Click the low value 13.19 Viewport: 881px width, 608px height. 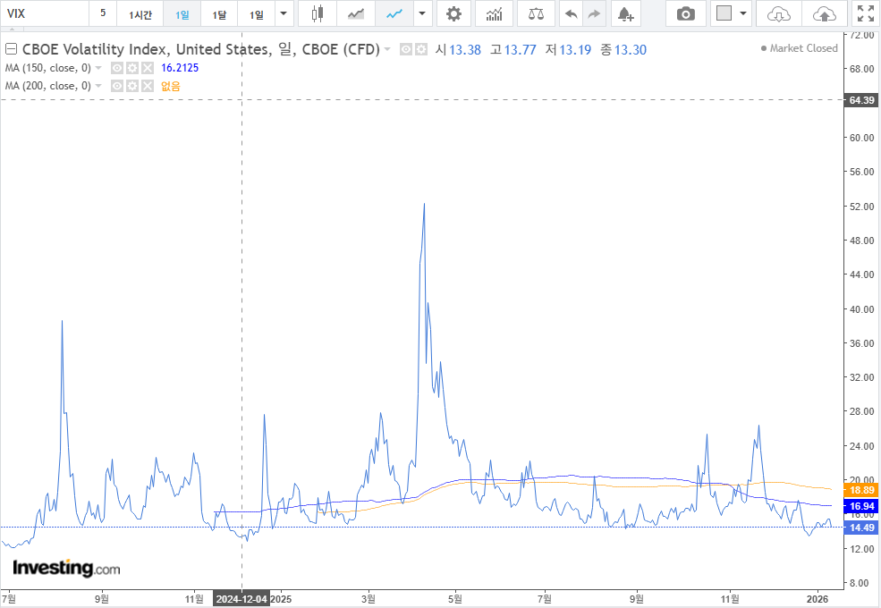point(575,50)
